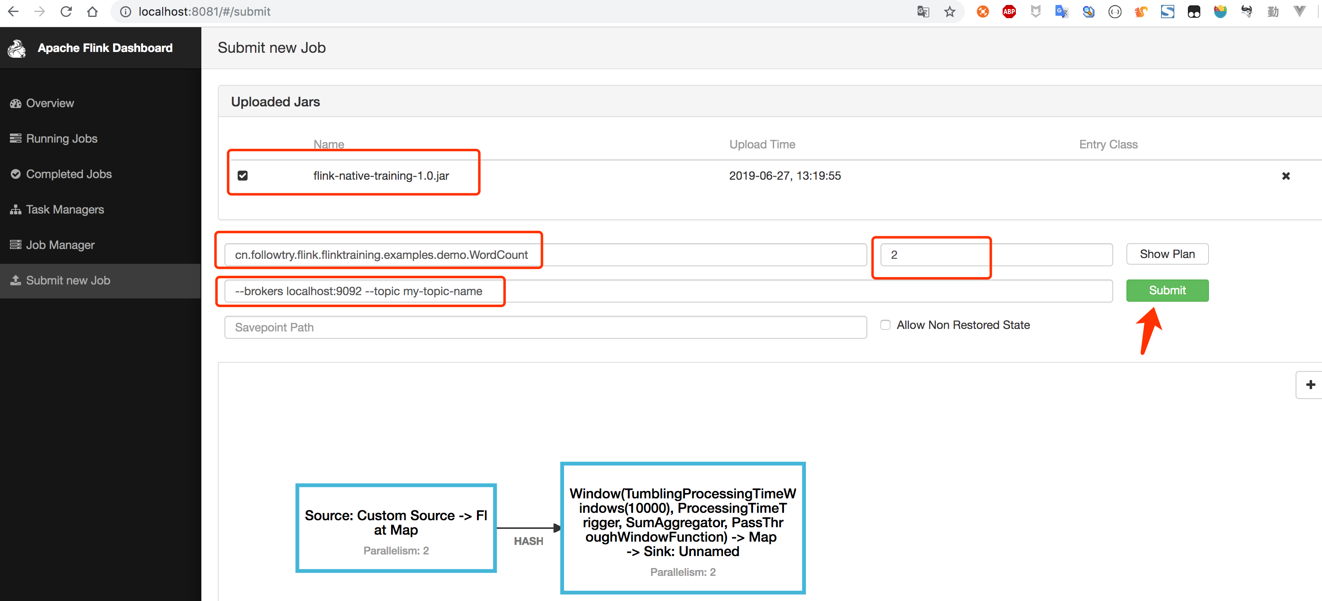Zoom in job plan with plus button

coord(1310,385)
